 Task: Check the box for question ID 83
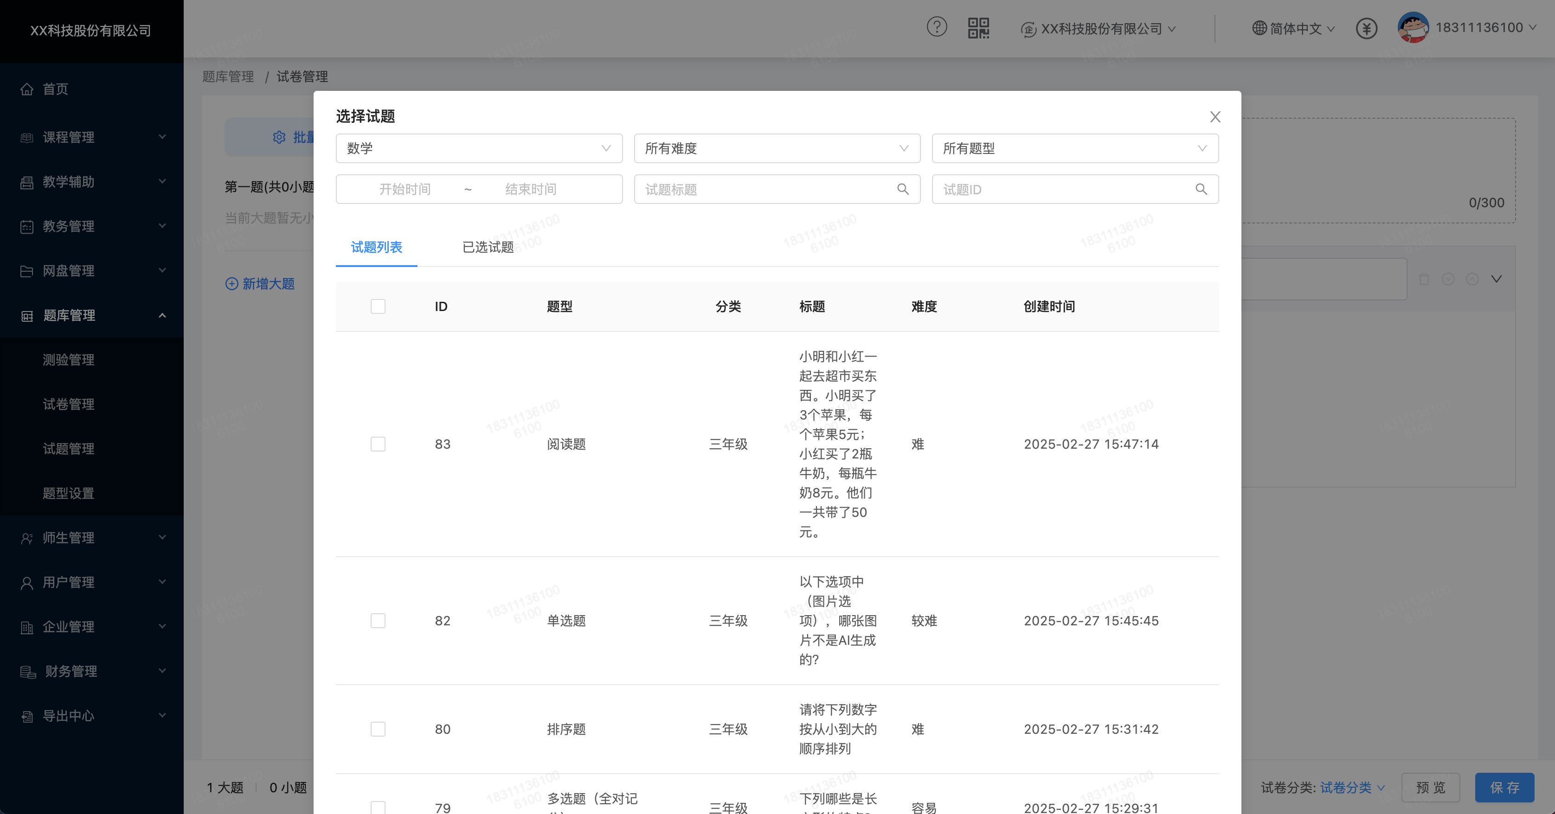(378, 444)
